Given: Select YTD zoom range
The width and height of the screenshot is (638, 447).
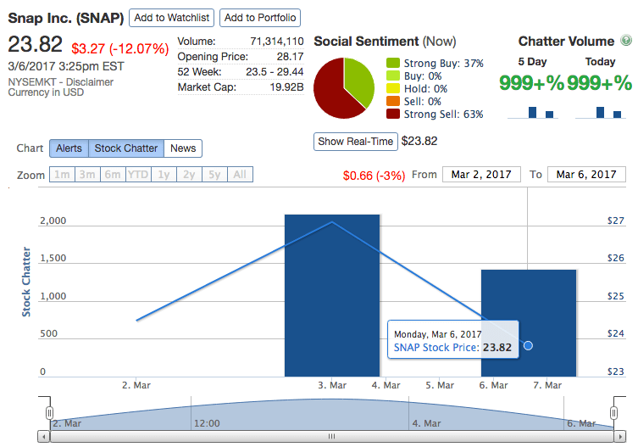Looking at the screenshot, I should point(138,175).
